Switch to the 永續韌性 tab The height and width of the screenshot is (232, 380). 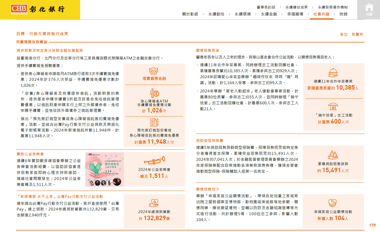(x=216, y=14)
